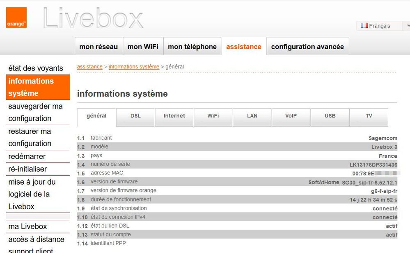Open restaurer ma configuration in sidebar
Image resolution: width=410 pixels, height=253 pixels.
click(x=38, y=138)
